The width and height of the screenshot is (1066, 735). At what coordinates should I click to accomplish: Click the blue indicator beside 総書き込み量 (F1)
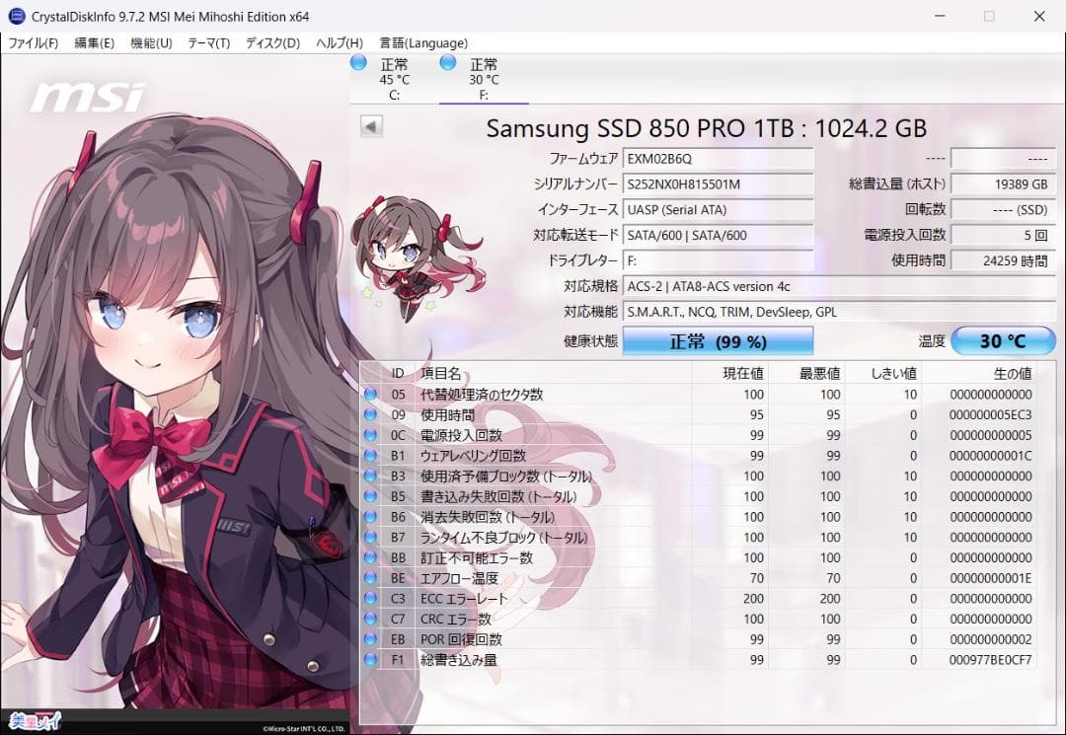tap(372, 661)
